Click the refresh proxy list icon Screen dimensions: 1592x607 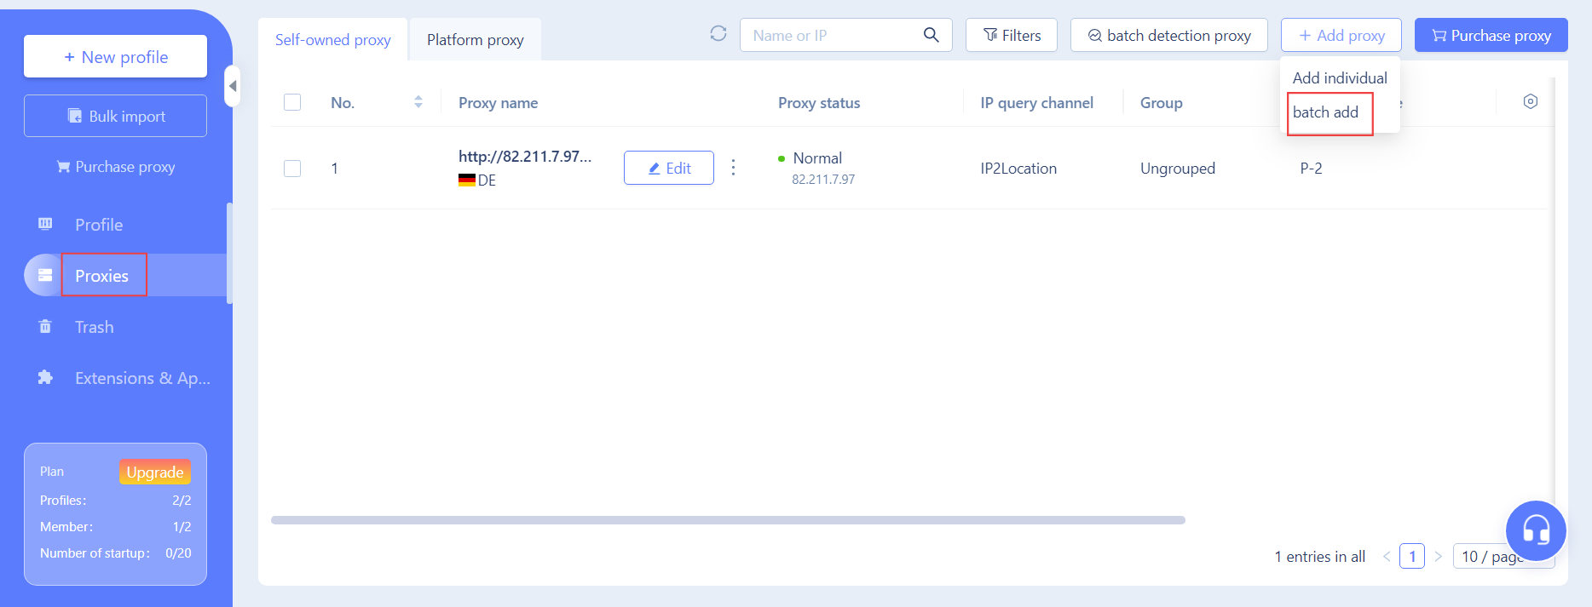pos(718,34)
